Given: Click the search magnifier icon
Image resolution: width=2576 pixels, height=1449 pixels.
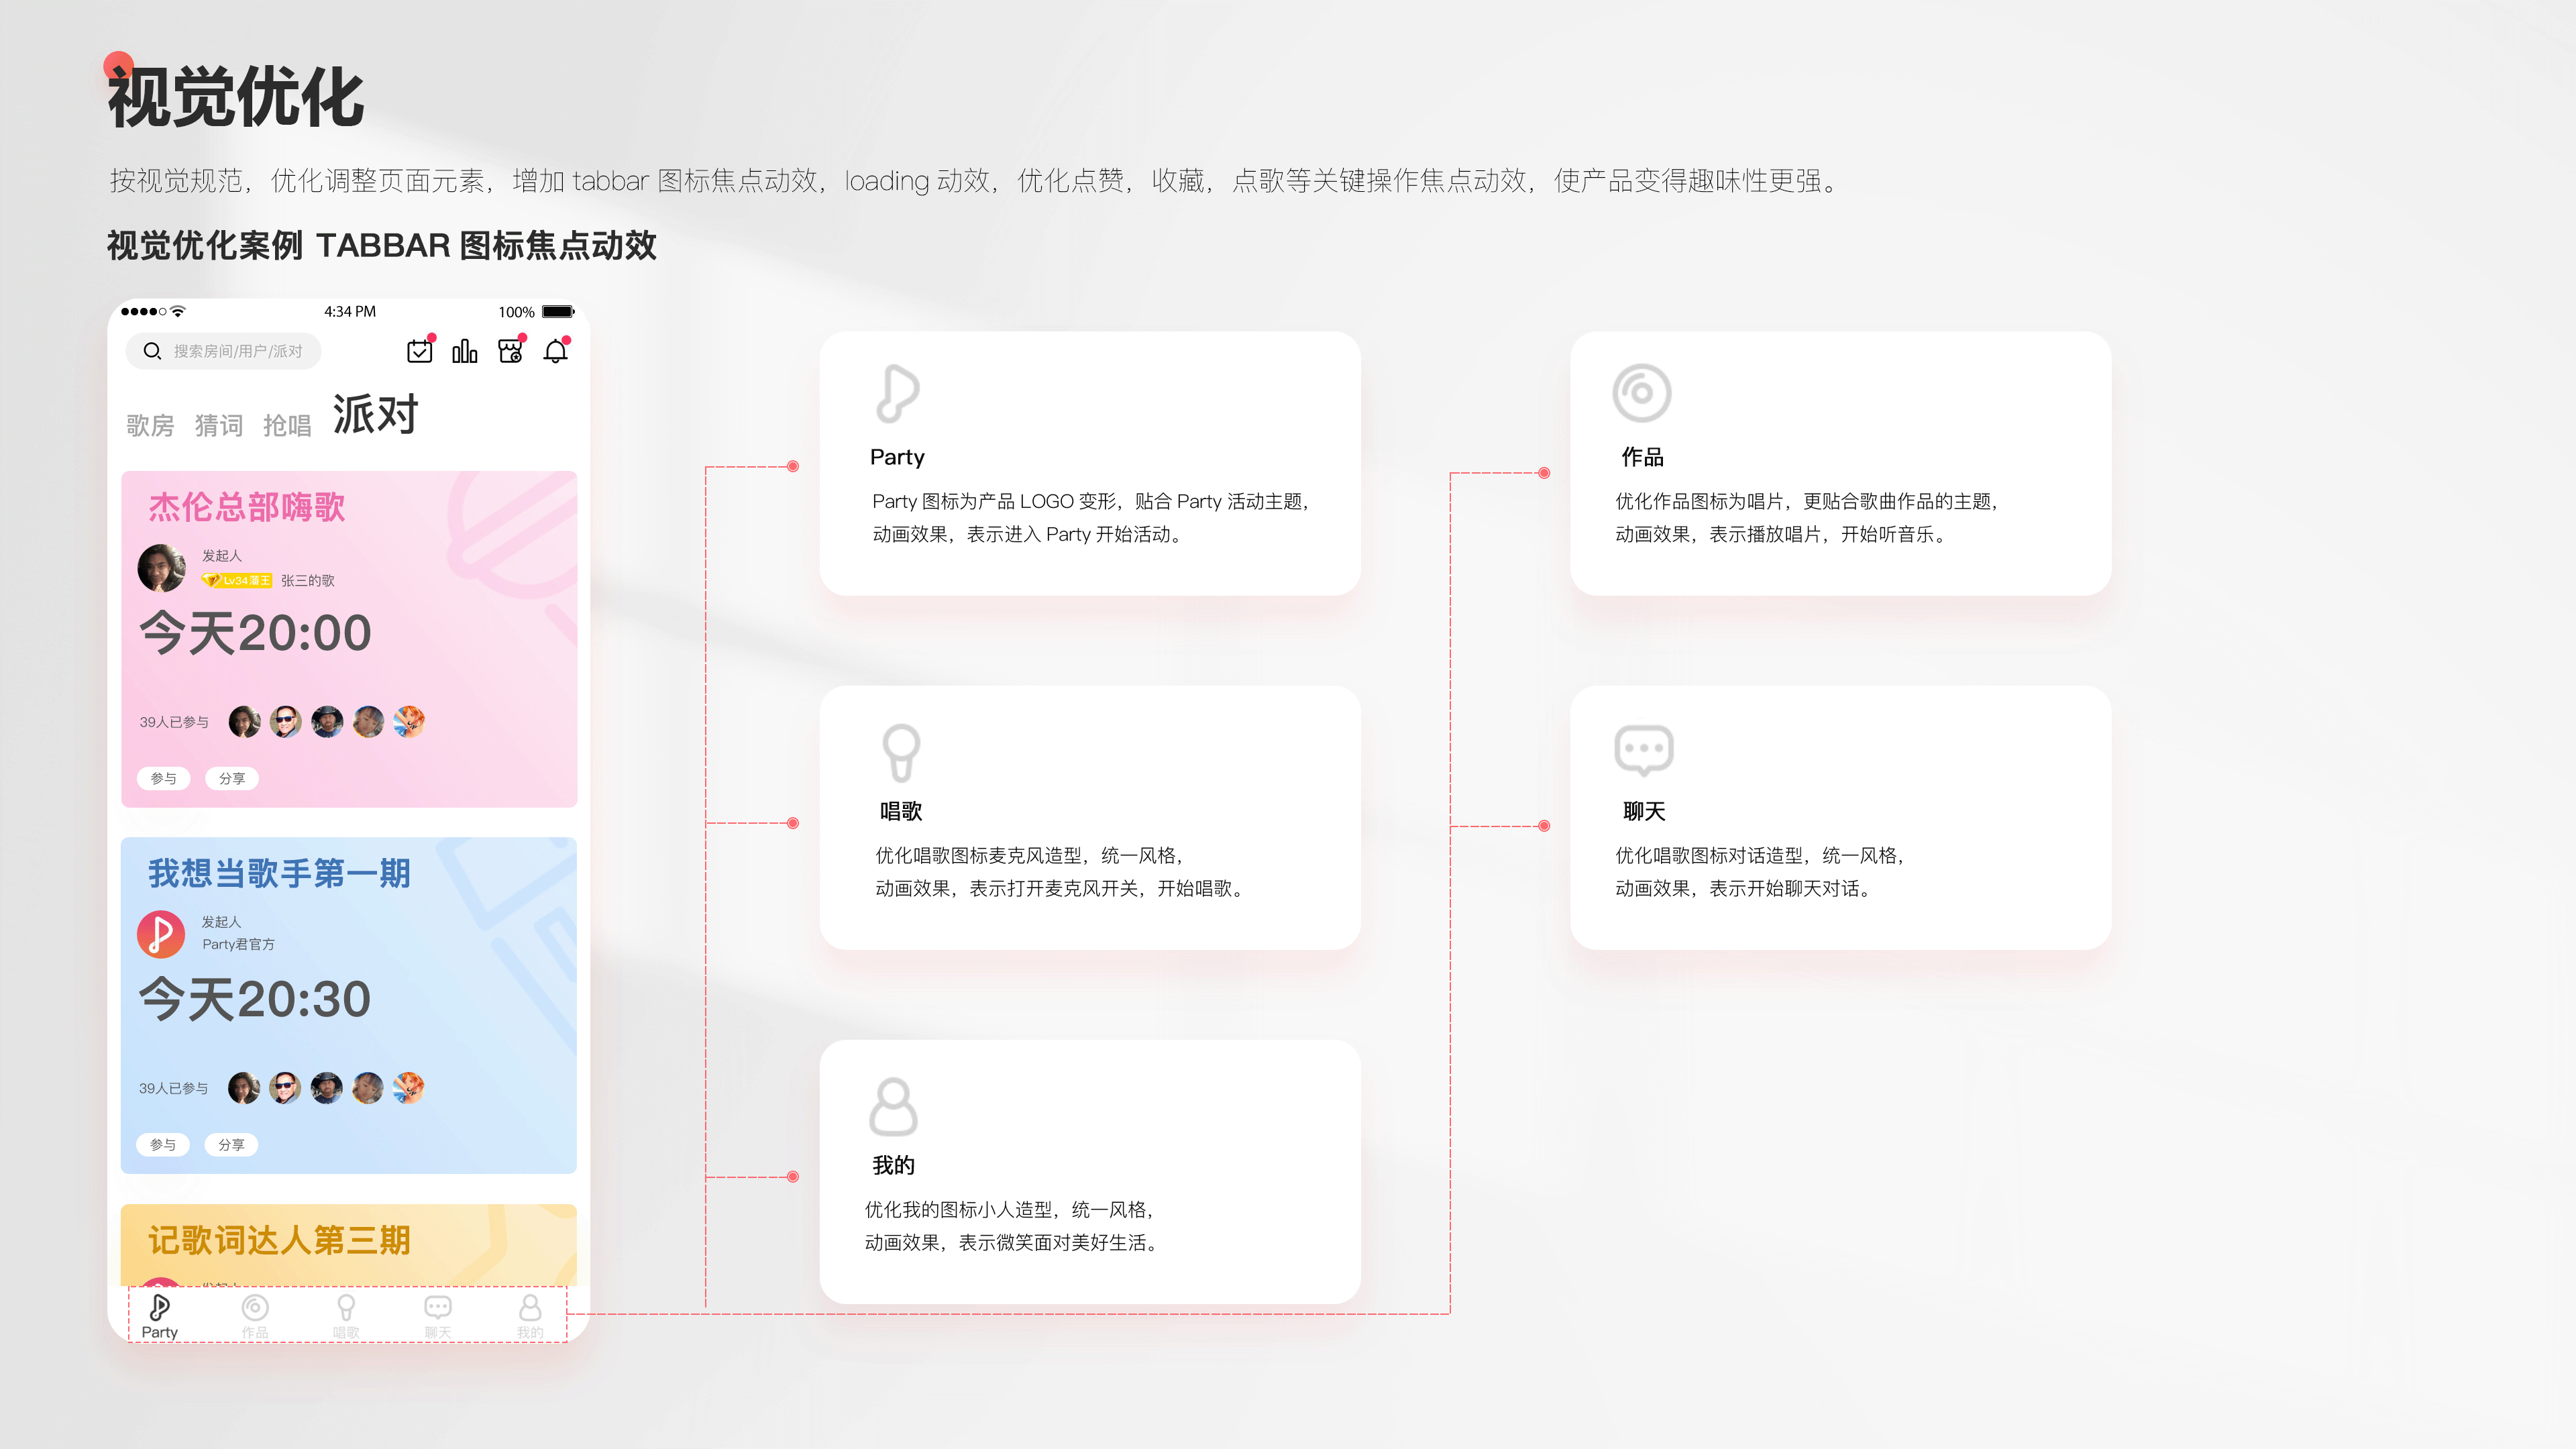Looking at the screenshot, I should [x=152, y=351].
